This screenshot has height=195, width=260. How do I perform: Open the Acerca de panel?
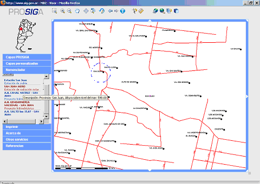27,133
